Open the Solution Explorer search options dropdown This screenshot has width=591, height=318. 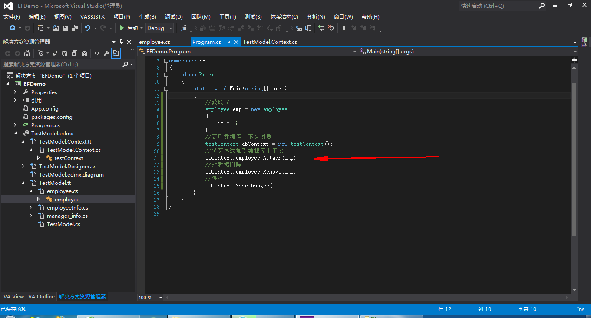click(x=132, y=64)
